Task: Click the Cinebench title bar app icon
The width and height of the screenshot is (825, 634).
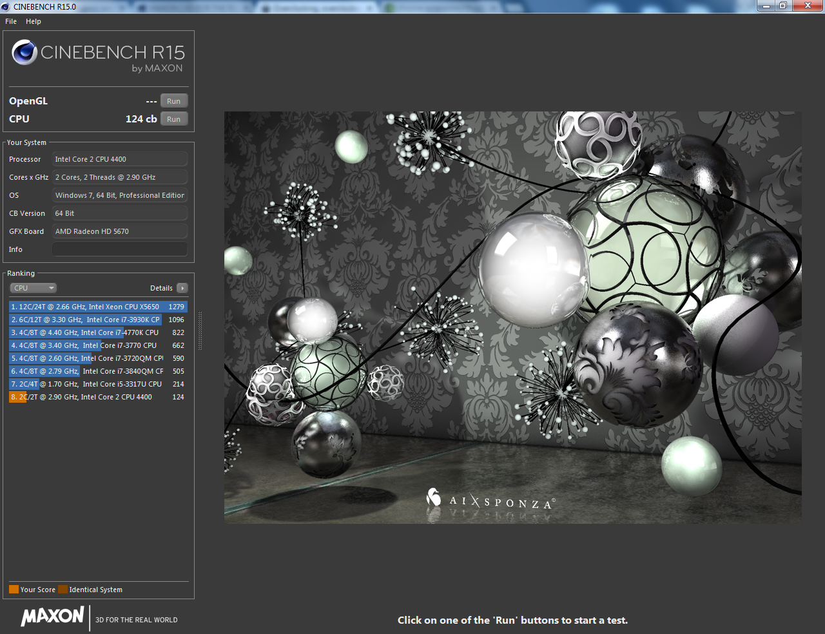Action: 6,6
